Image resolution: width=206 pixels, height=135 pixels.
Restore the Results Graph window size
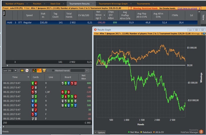click(x=196, y=30)
